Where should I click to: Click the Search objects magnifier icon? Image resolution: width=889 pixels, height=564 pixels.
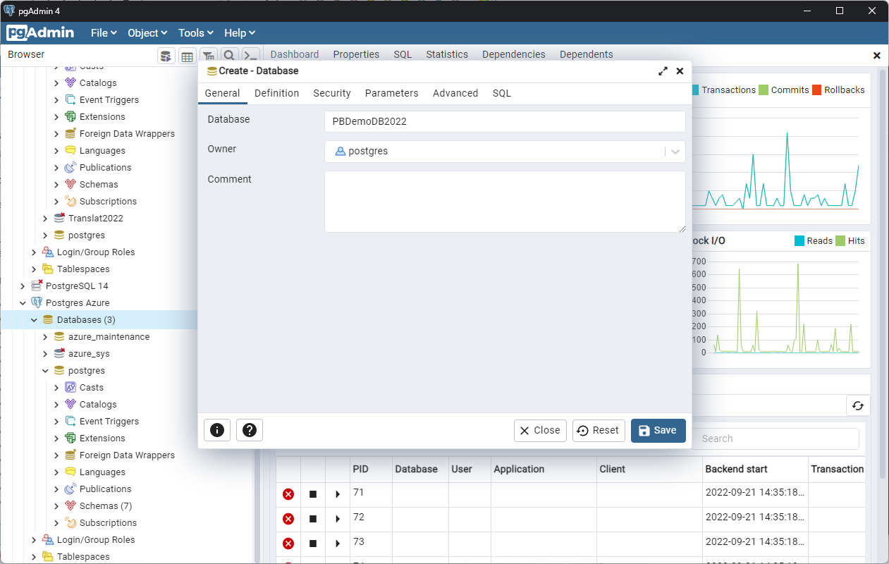coord(228,55)
